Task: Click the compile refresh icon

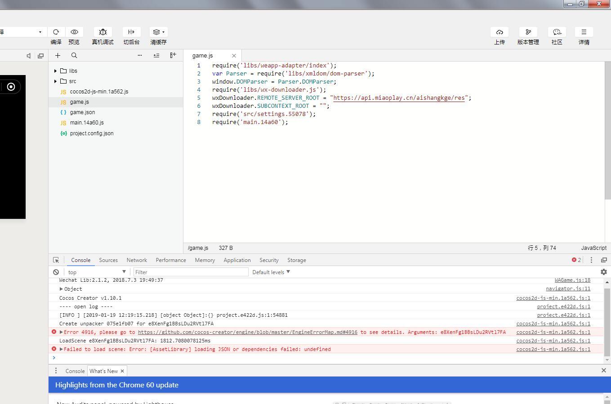Action: coord(56,32)
